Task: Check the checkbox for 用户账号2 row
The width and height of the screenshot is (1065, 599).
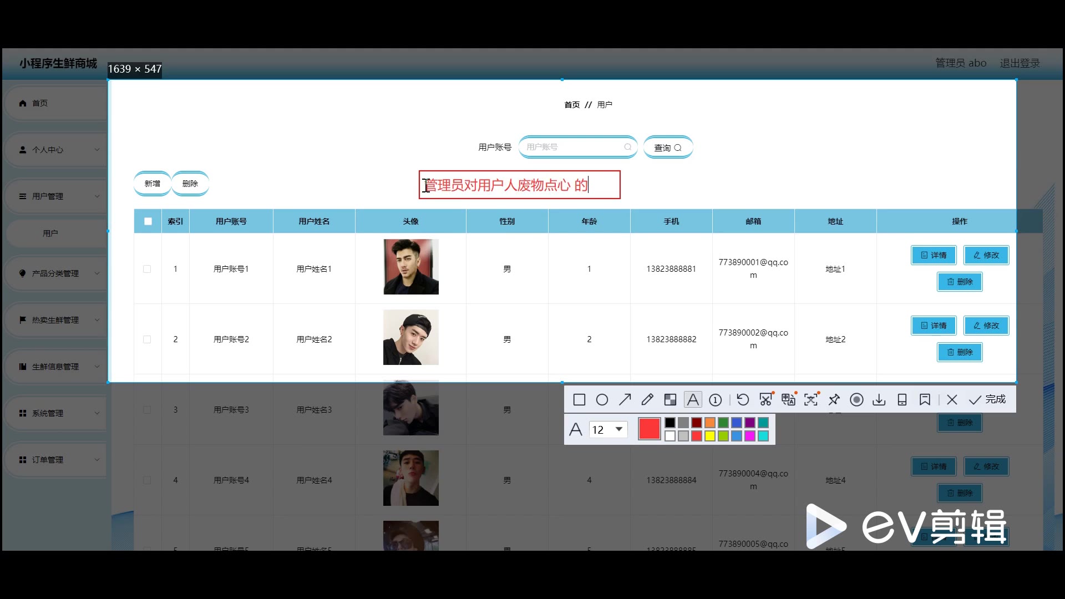Action: 147,339
